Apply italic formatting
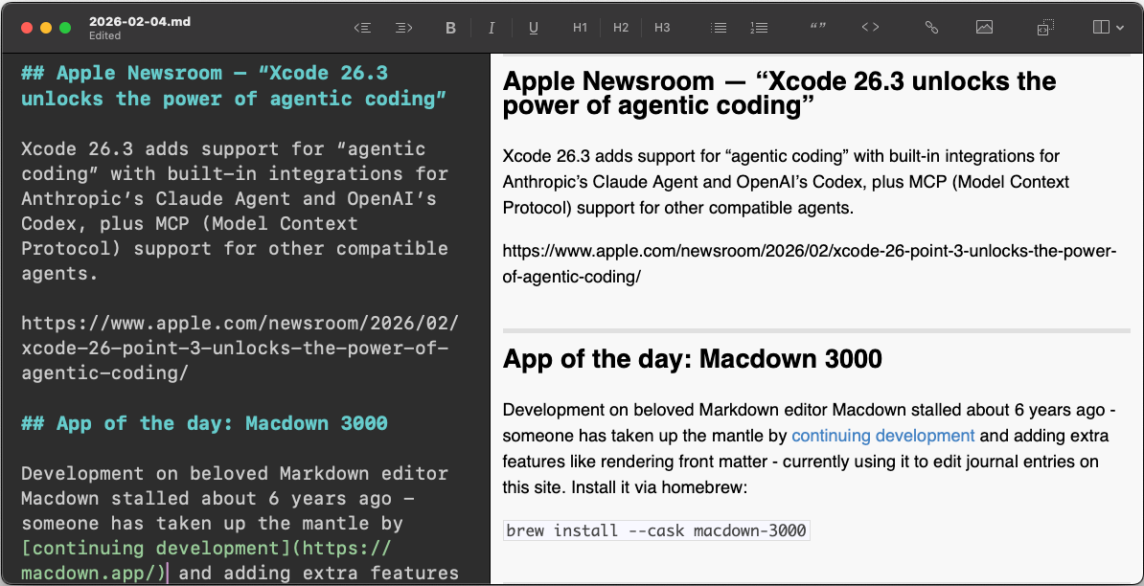 tap(492, 28)
